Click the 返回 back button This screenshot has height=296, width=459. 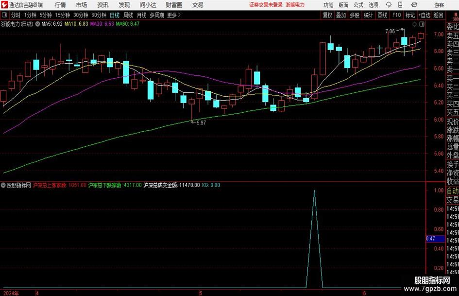click(438, 15)
